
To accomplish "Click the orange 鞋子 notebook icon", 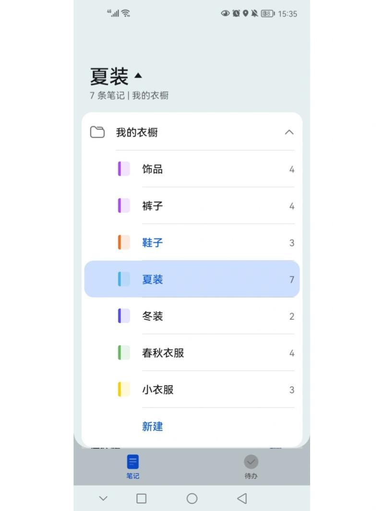I will pyautogui.click(x=124, y=243).
